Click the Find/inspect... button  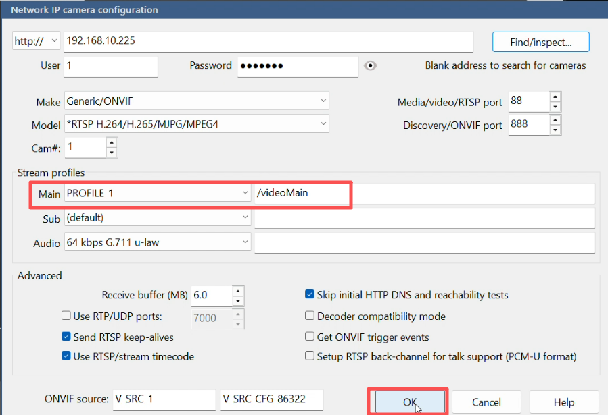tap(540, 42)
